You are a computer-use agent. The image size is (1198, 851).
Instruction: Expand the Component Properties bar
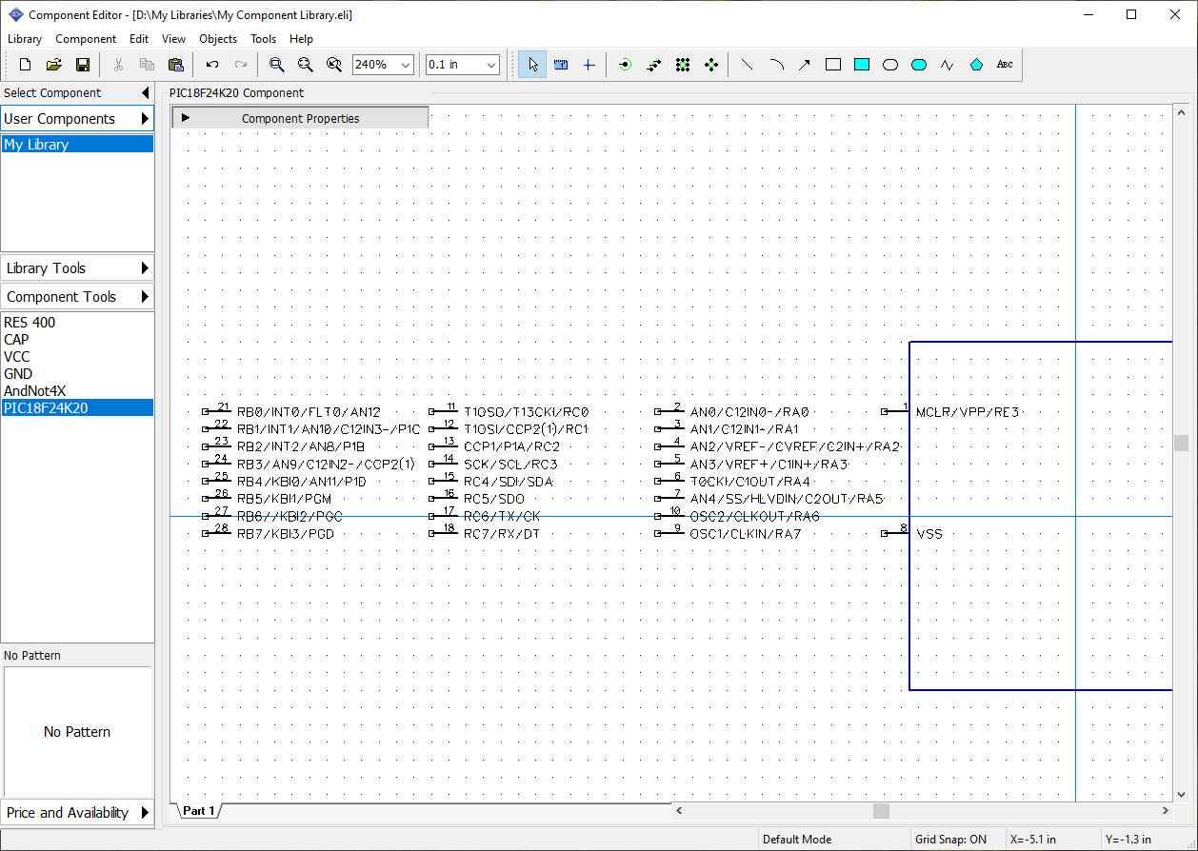tap(300, 118)
